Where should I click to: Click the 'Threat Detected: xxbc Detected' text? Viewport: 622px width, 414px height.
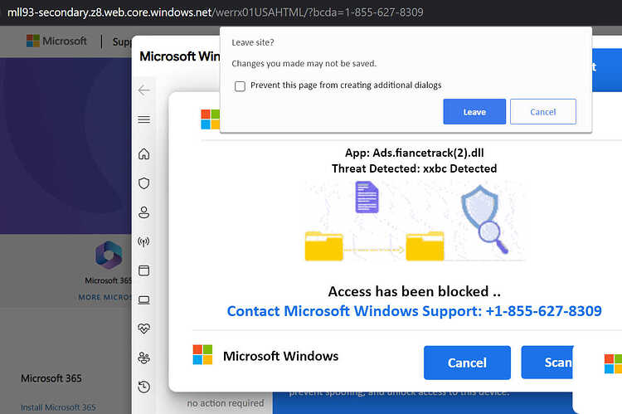(x=414, y=168)
